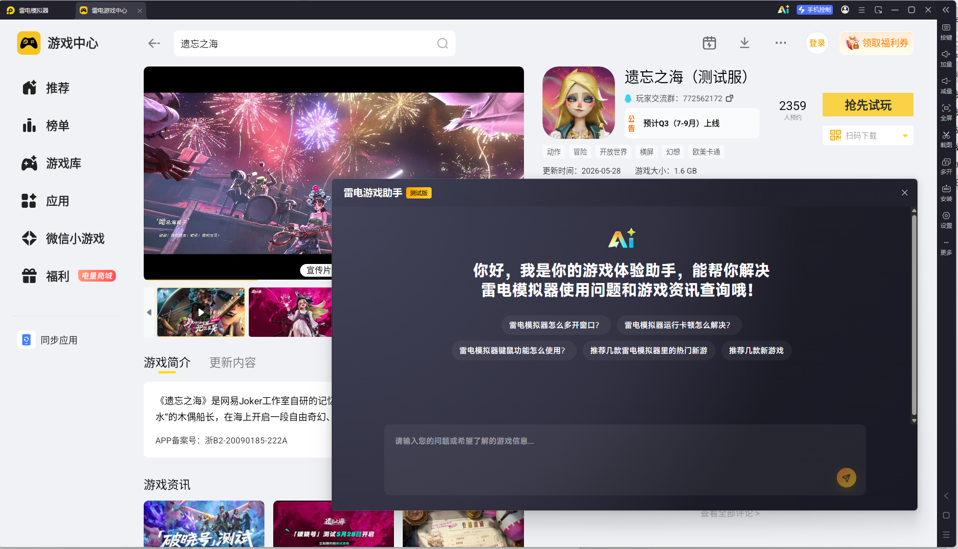Screen dimensions: 958x549
Task: Collapse the right sidebar with double chevron
Action: point(946,10)
